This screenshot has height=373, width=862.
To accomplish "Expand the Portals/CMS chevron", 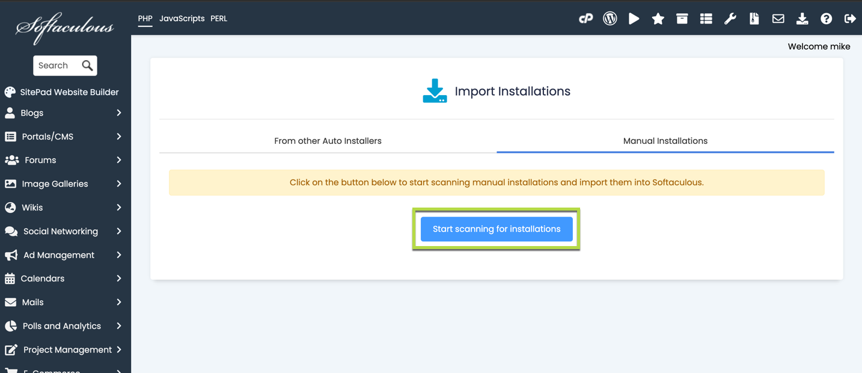I will tap(119, 137).
